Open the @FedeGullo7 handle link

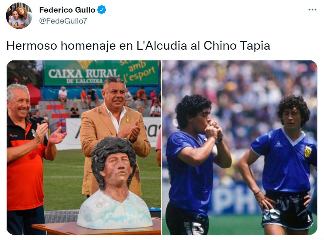pyautogui.click(x=63, y=21)
